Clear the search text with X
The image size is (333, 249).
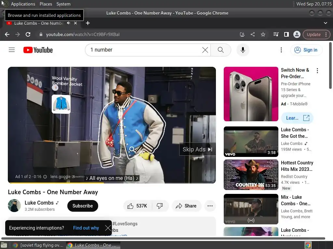[205, 50]
